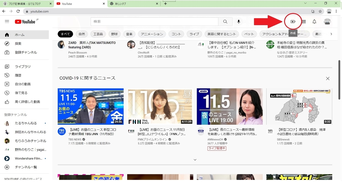Select the 工芸品 filter chip
342x182 pixels.
98,34
